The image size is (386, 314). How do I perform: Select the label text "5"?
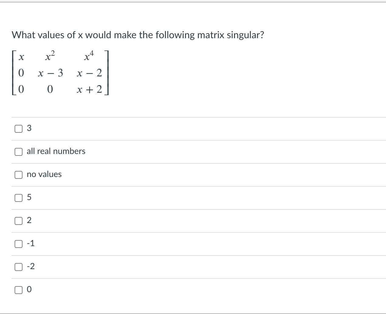pyautogui.click(x=29, y=197)
